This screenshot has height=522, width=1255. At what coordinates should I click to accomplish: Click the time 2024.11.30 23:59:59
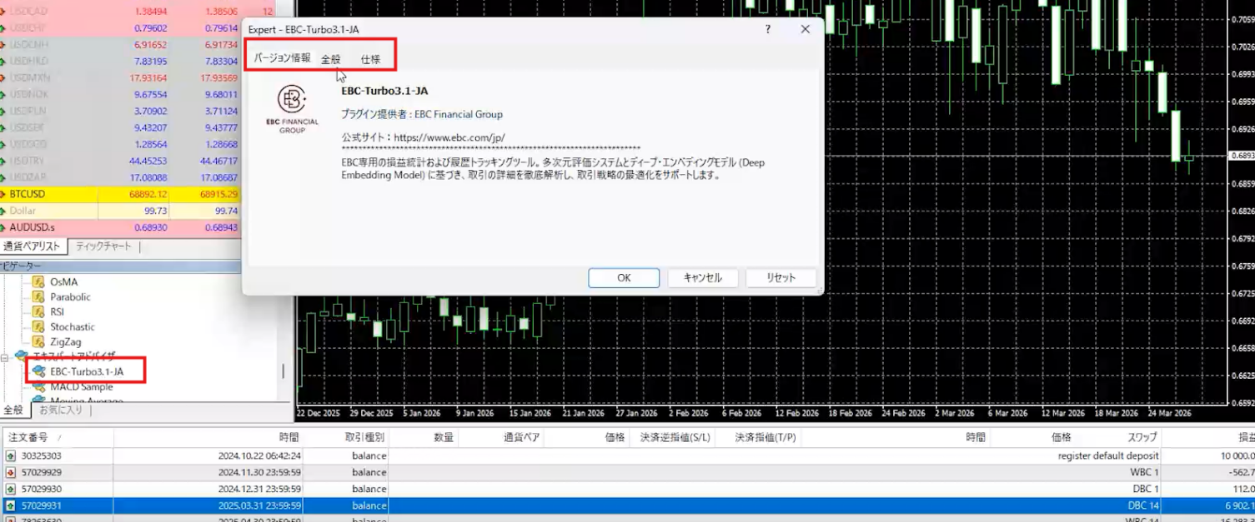259,472
